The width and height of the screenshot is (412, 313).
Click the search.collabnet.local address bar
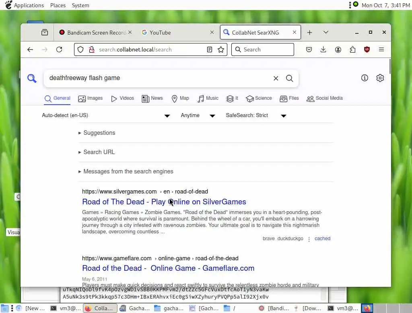coord(150,49)
